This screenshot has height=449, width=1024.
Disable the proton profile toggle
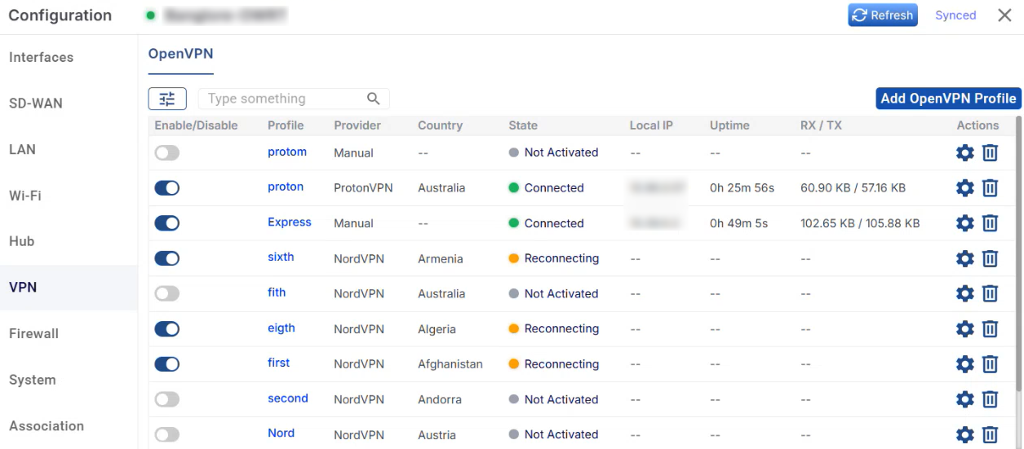click(167, 188)
